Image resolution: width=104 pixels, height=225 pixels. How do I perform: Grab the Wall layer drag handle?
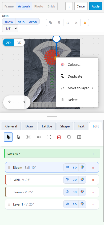pos(10,180)
